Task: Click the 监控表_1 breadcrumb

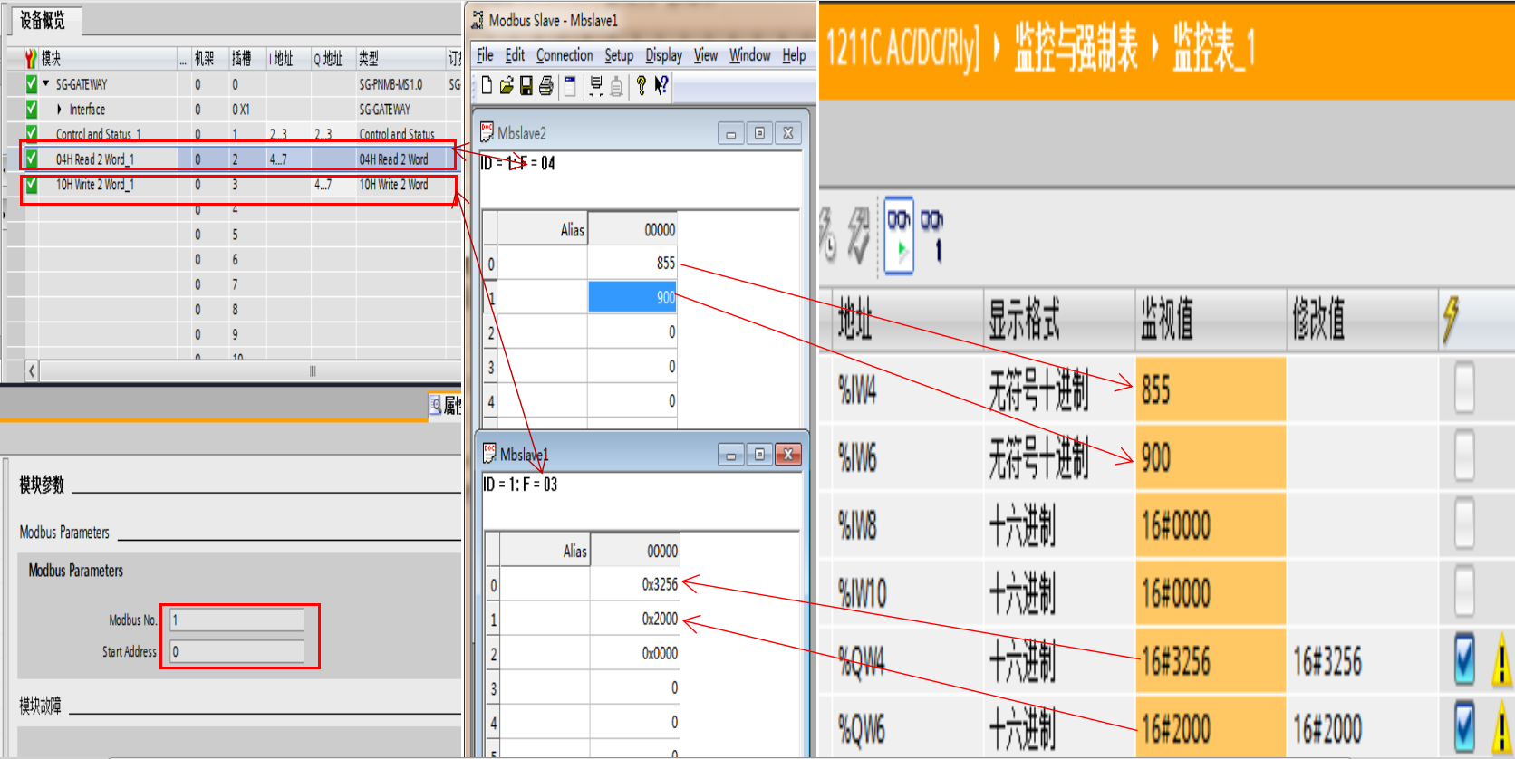Action: 1214,47
